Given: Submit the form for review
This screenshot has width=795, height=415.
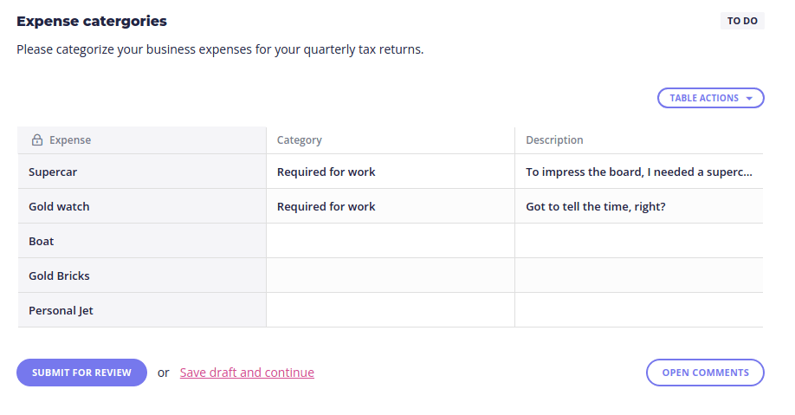Looking at the screenshot, I should [x=81, y=373].
